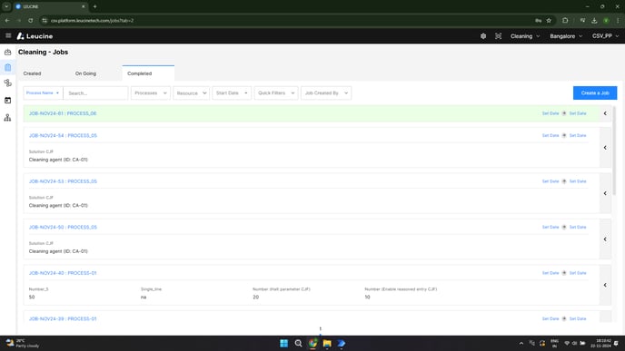The image size is (625, 351).
Task: Open the browser tab search dropdown arrow
Action: tap(6, 6)
